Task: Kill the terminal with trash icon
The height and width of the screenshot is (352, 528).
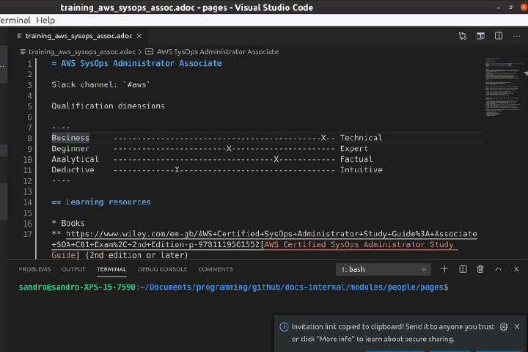Action: tap(480, 269)
